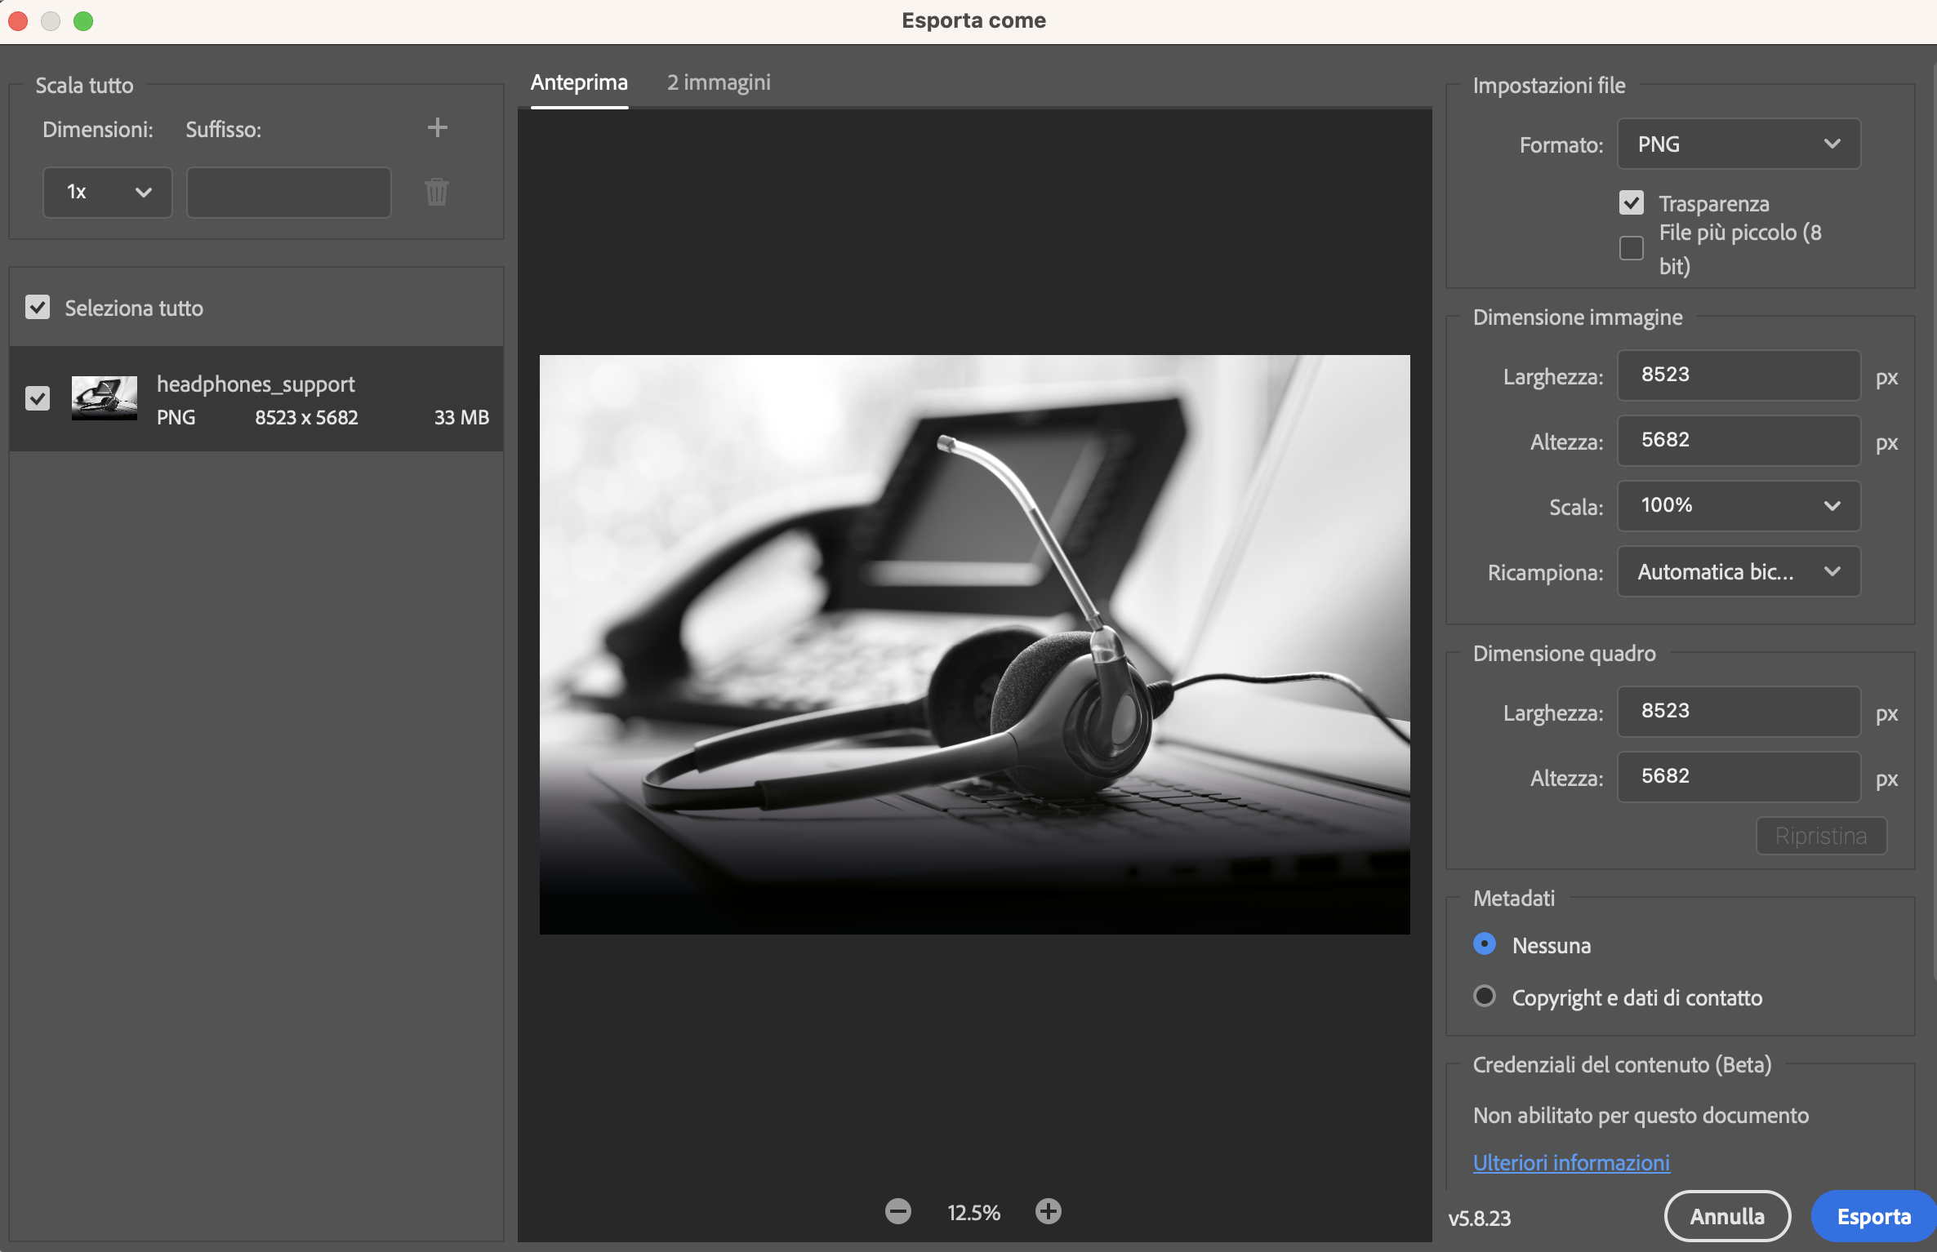Open the Ricampiona dropdown
The width and height of the screenshot is (1937, 1252).
[x=1738, y=571]
